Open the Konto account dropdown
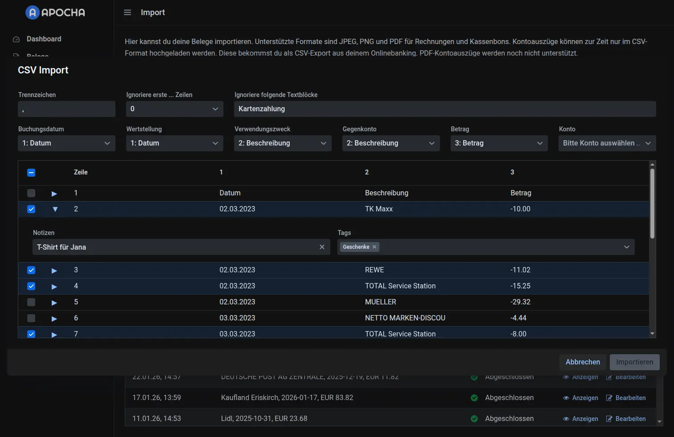The width and height of the screenshot is (674, 437). [607, 143]
